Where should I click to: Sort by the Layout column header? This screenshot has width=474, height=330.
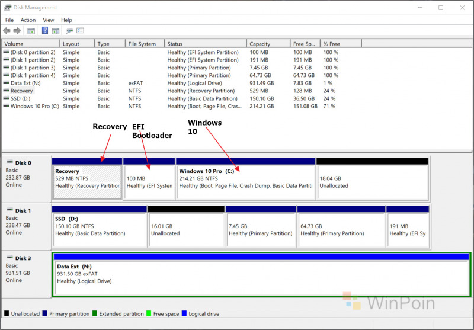point(77,44)
